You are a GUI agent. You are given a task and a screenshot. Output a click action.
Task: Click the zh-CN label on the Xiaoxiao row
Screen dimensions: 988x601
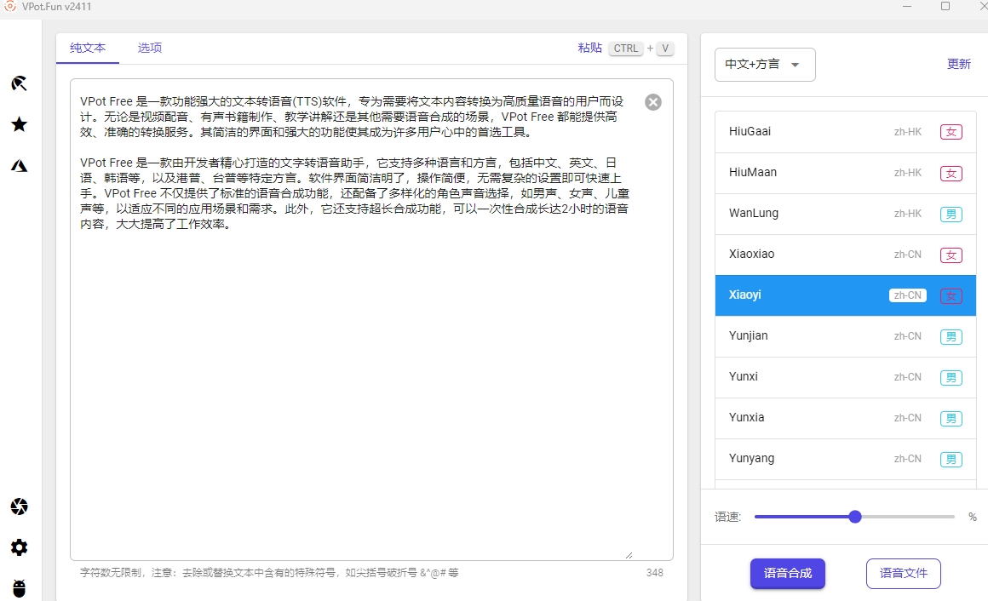click(x=907, y=255)
